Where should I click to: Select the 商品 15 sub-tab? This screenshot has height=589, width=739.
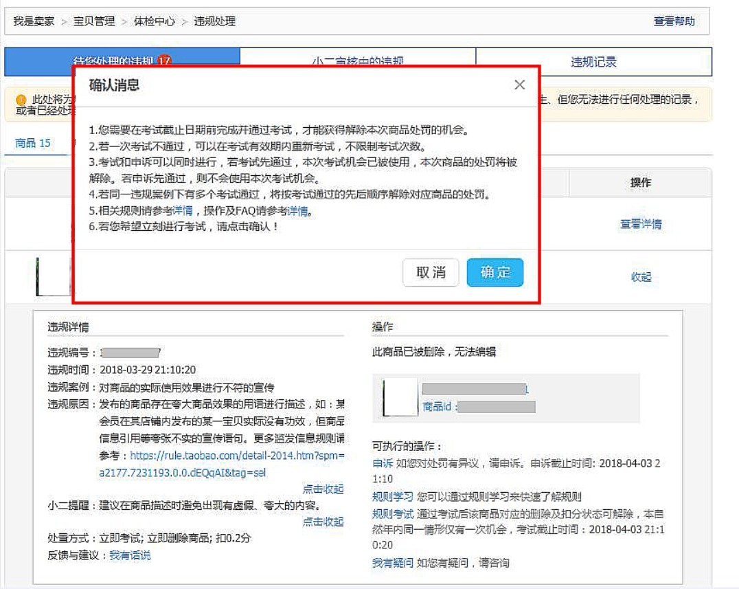[x=33, y=143]
